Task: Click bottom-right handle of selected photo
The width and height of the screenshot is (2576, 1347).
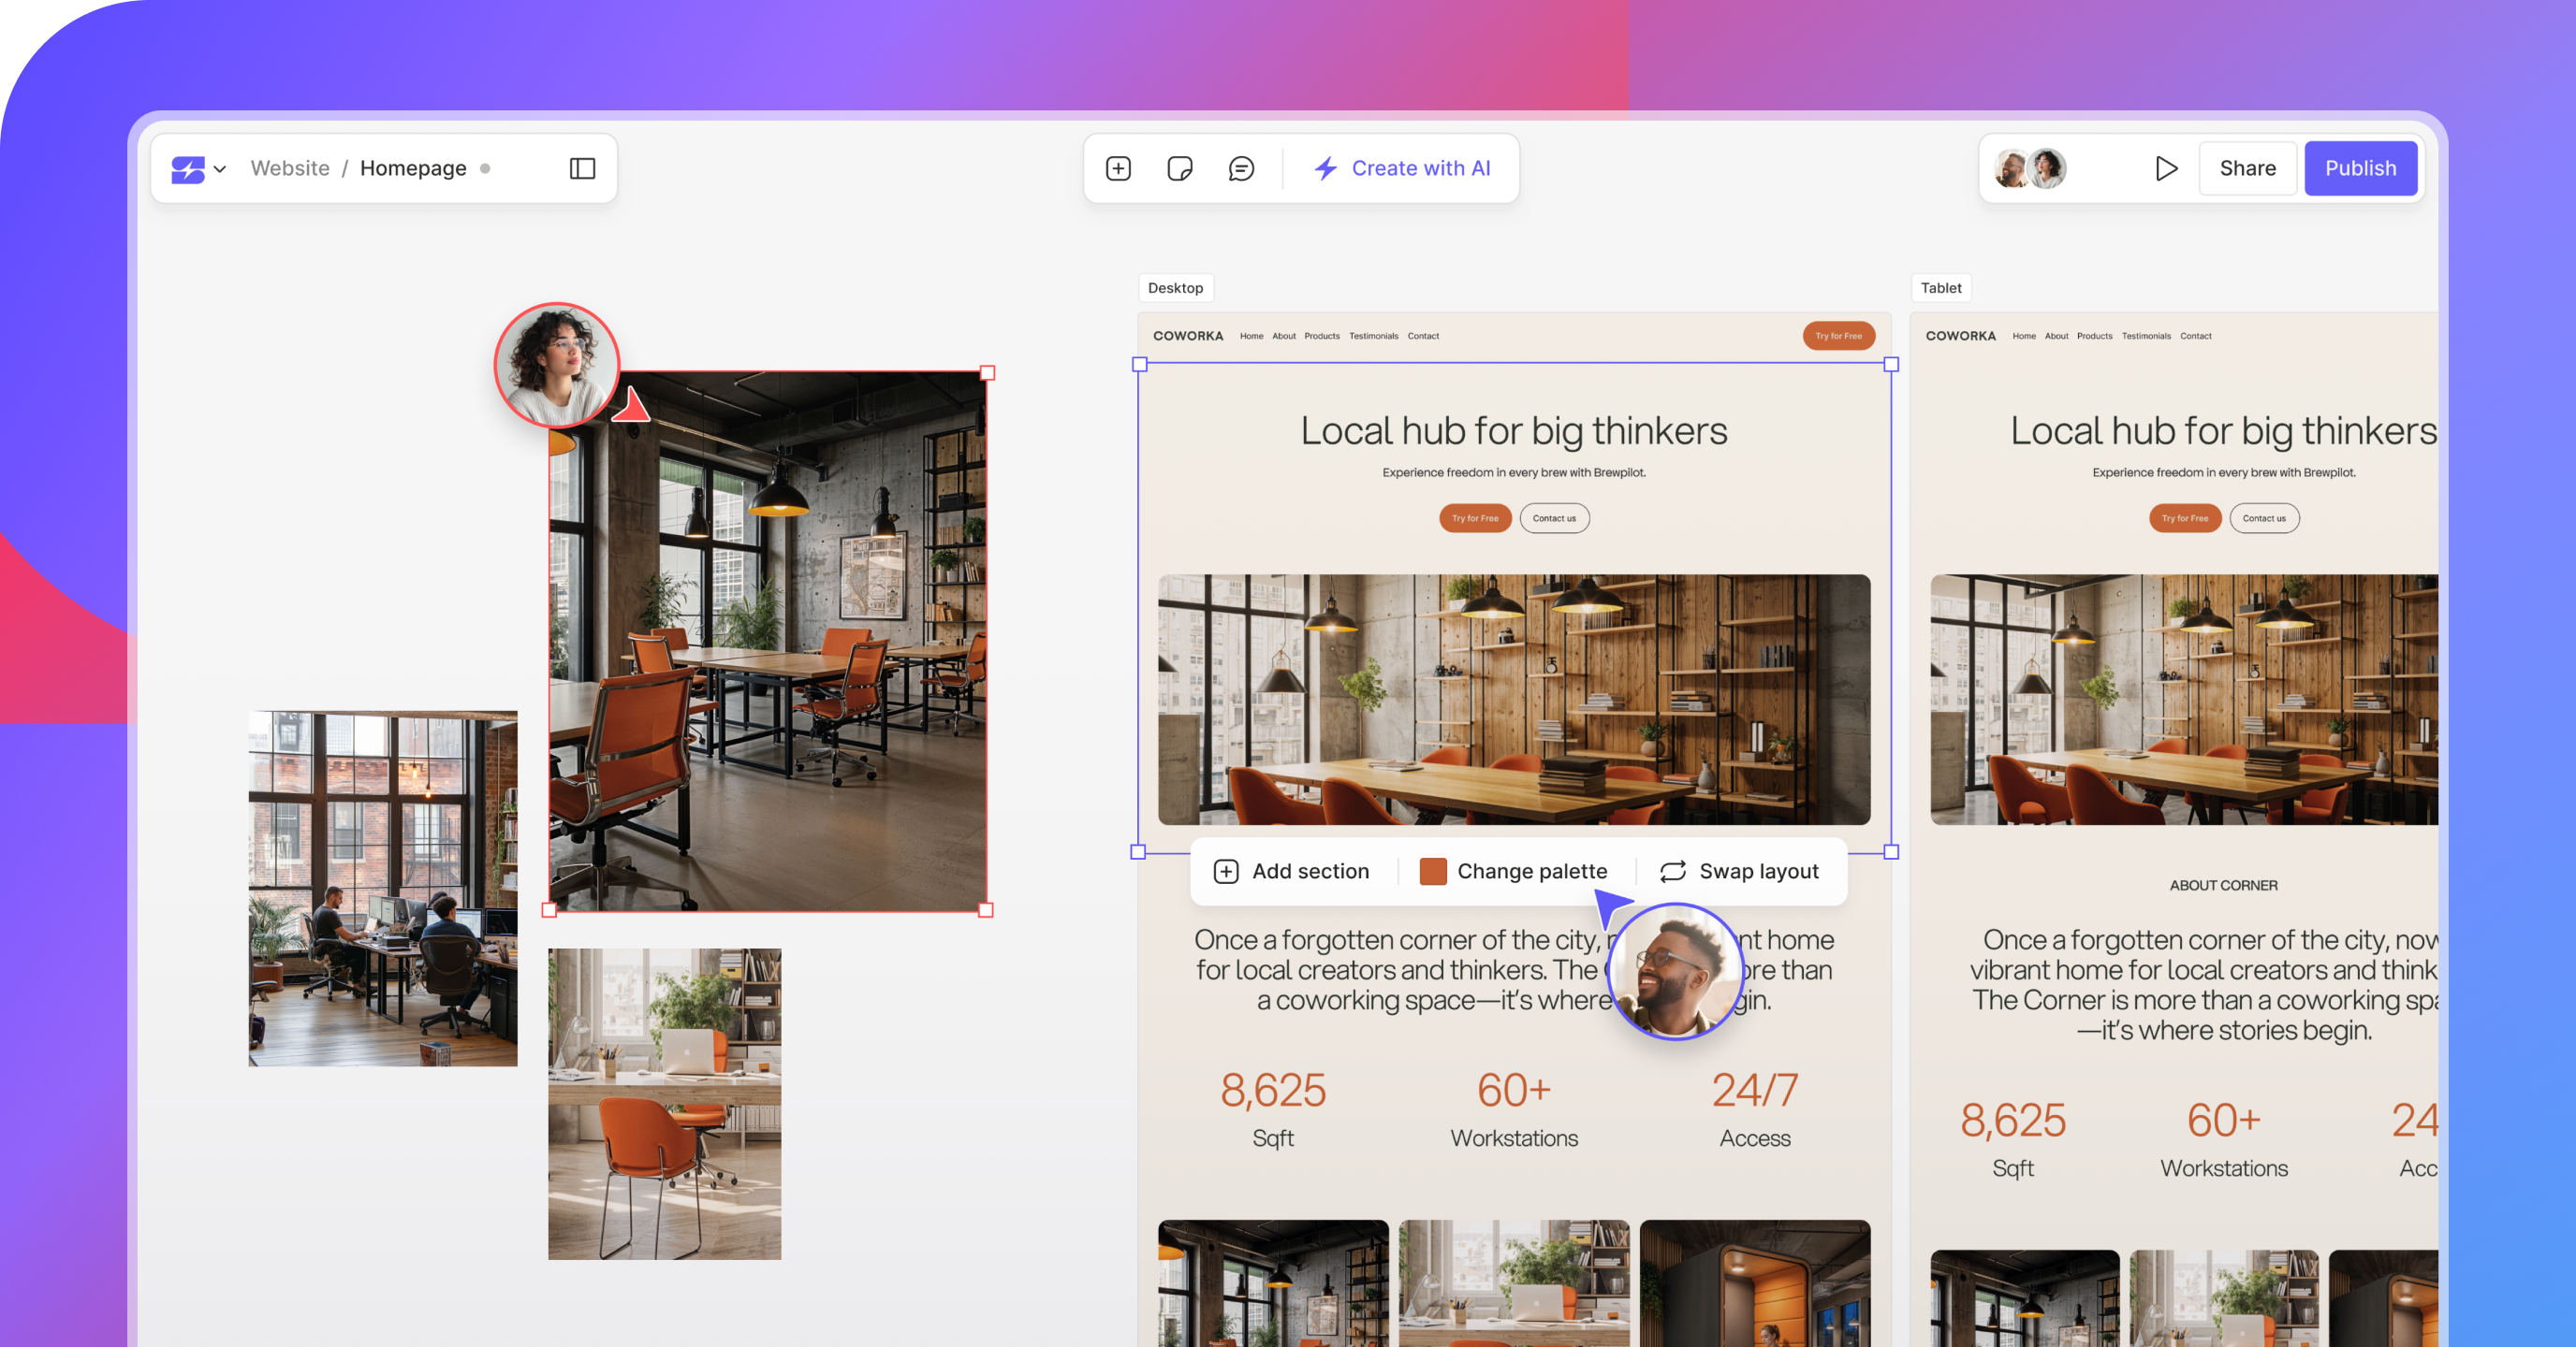Action: tap(986, 910)
